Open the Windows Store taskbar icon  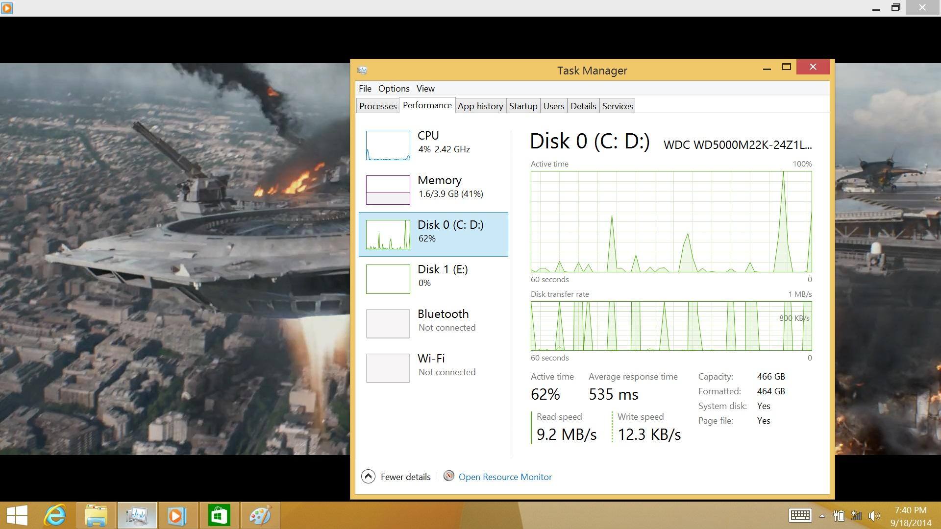click(219, 515)
